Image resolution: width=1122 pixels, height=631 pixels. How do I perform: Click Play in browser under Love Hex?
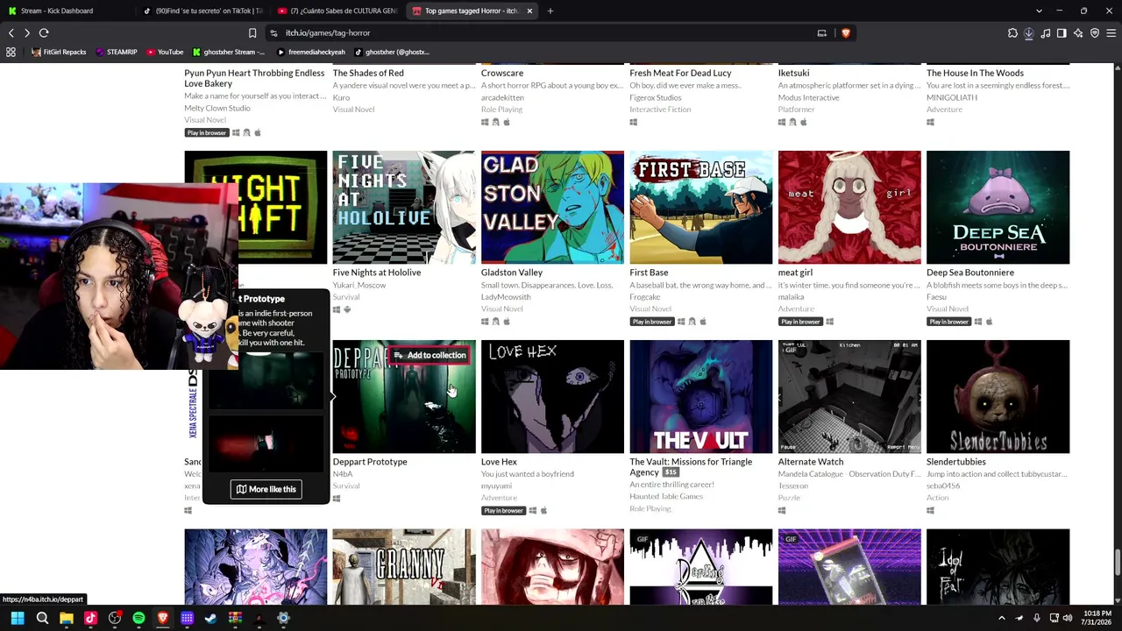[x=503, y=511]
